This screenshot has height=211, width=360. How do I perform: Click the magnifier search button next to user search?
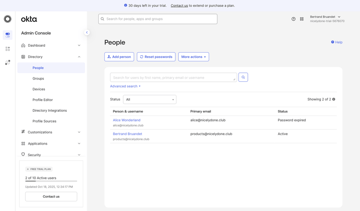[x=243, y=77]
